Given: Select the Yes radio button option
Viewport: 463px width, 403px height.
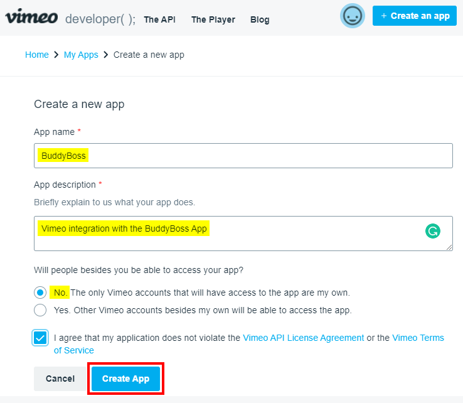Looking at the screenshot, I should pyautogui.click(x=40, y=310).
